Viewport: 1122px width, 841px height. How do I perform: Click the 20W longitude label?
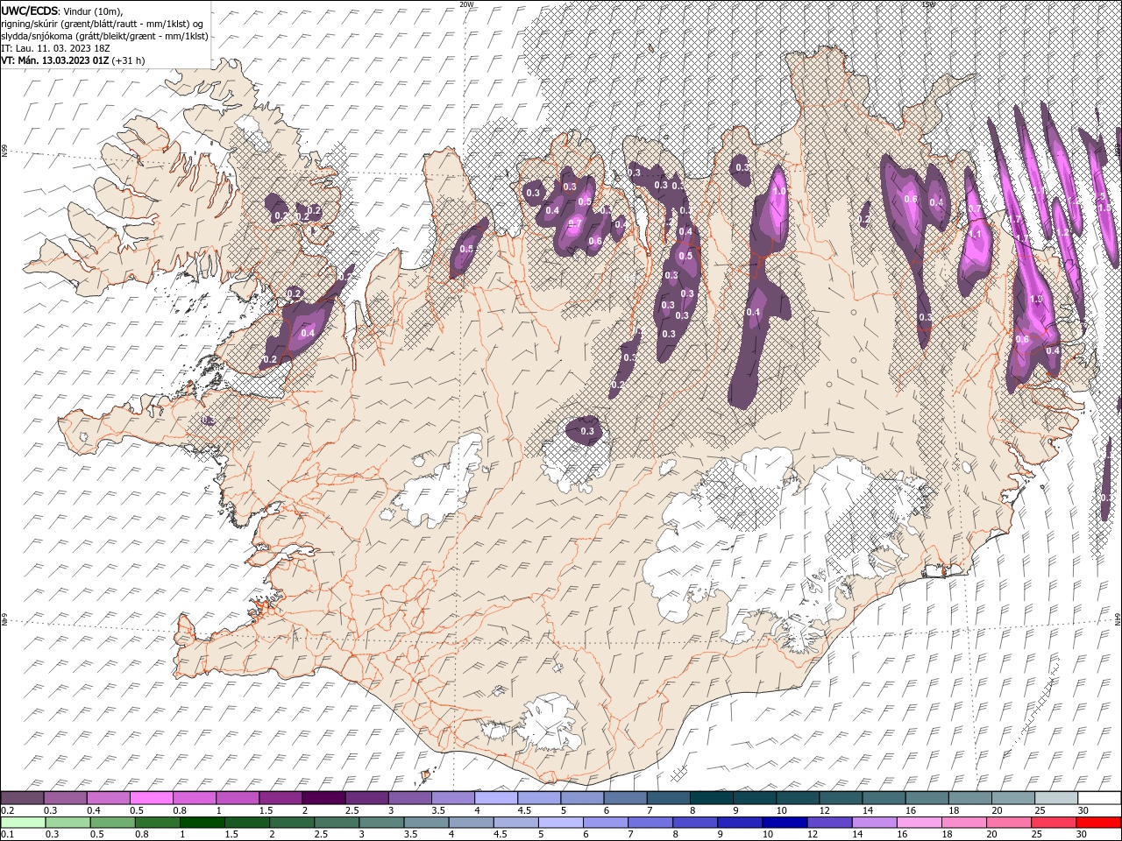pos(466,4)
